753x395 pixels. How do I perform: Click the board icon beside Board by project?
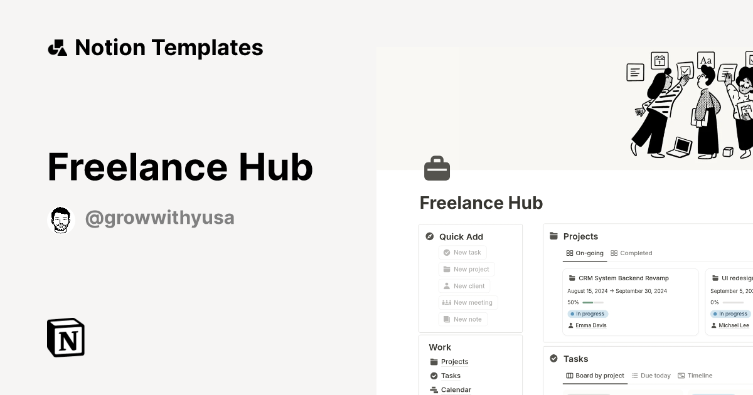click(571, 376)
